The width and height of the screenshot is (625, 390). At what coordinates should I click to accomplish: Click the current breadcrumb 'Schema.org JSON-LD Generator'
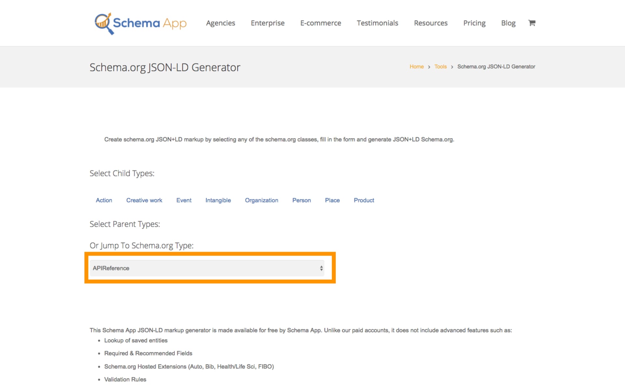click(x=496, y=67)
